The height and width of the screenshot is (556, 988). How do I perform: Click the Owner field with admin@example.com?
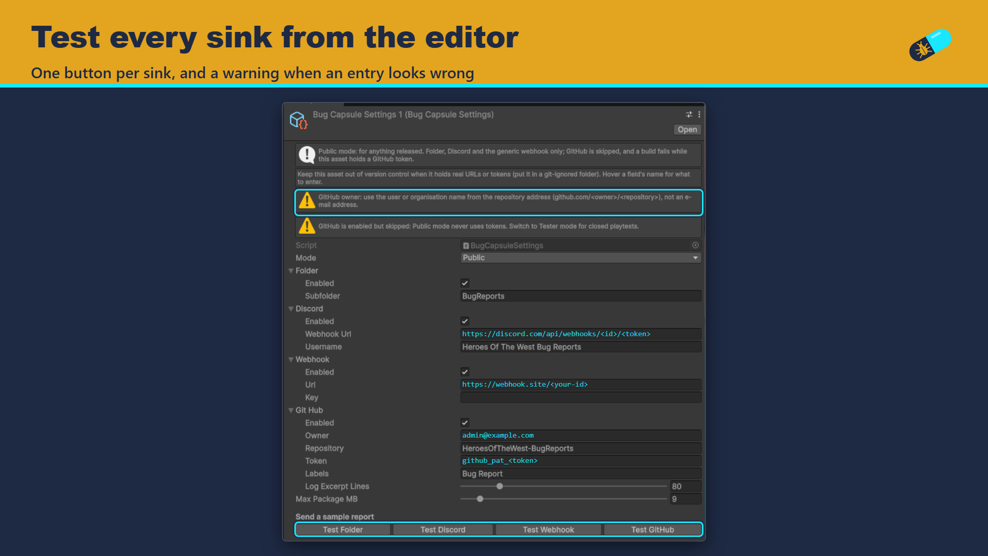[580, 436]
